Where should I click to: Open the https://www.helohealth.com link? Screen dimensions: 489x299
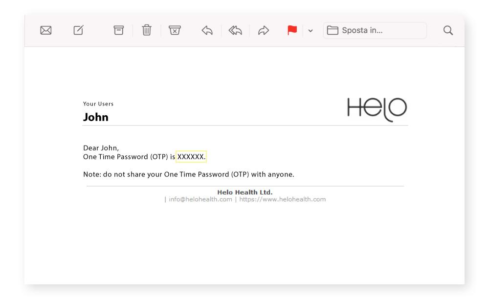(x=282, y=199)
